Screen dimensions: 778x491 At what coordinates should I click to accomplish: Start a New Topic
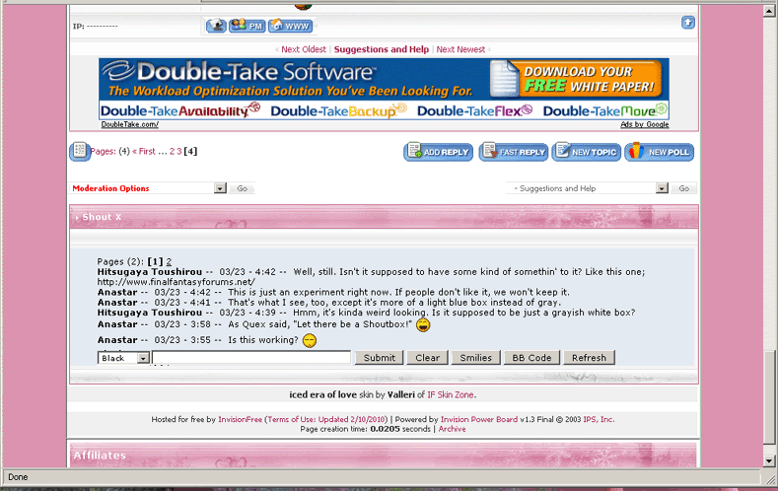586,152
